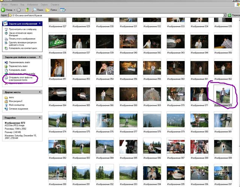Screen dimensions: 240x187
Task: Collapse the Подробно details panel
Action: coord(40,118)
